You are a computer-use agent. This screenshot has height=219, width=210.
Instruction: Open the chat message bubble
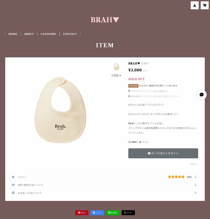(x=201, y=95)
